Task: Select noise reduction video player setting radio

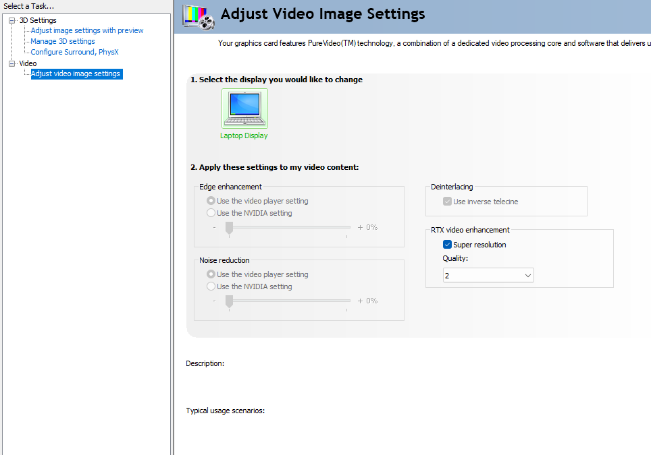Action: point(211,274)
